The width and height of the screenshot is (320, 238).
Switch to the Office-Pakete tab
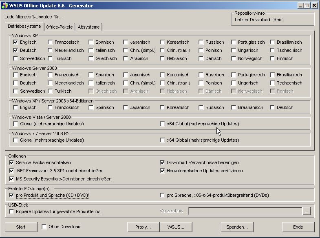pyautogui.click(x=60, y=27)
